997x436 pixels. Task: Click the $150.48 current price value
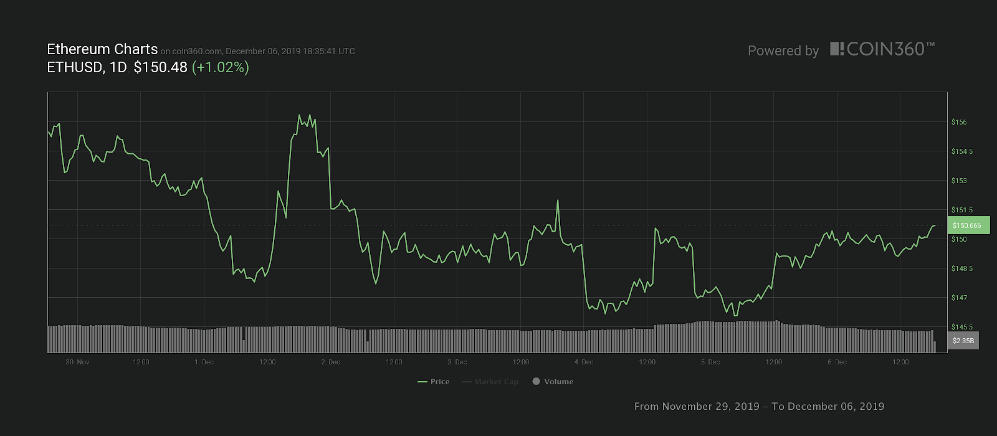click(x=160, y=67)
